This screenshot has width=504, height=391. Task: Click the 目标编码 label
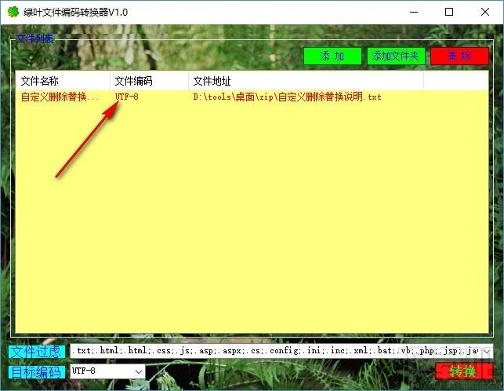point(37,372)
